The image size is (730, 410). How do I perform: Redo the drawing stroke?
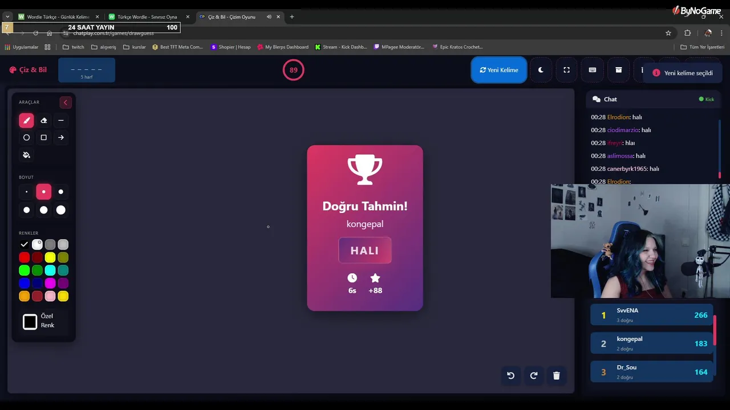coord(534,375)
